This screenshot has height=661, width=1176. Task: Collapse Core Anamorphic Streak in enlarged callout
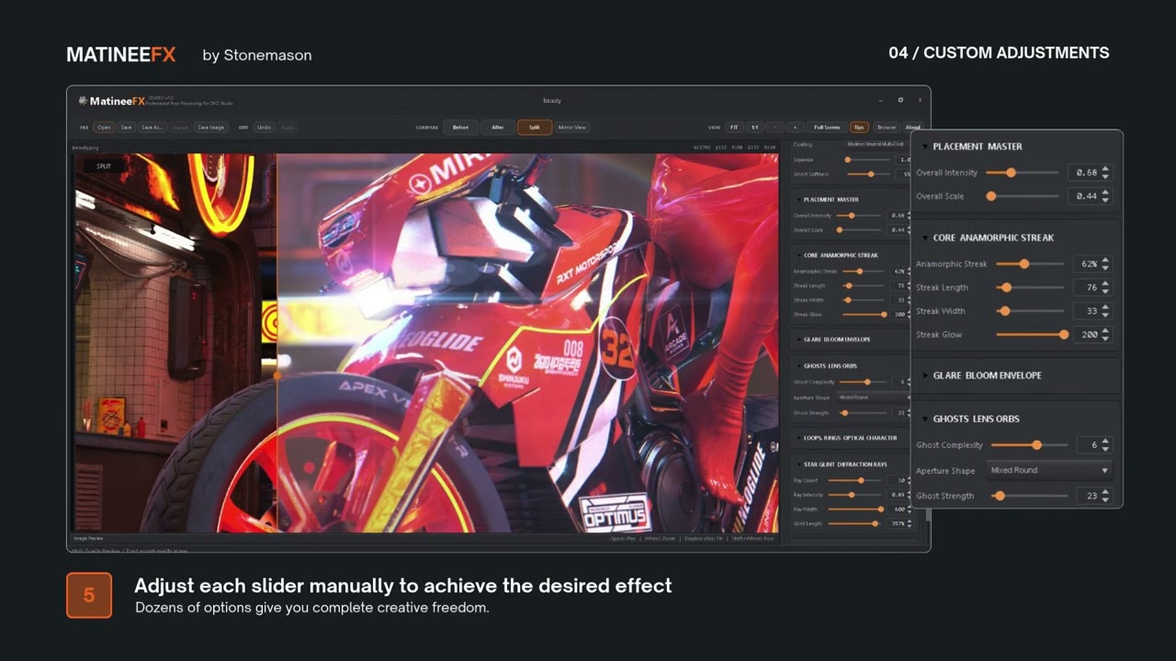924,238
